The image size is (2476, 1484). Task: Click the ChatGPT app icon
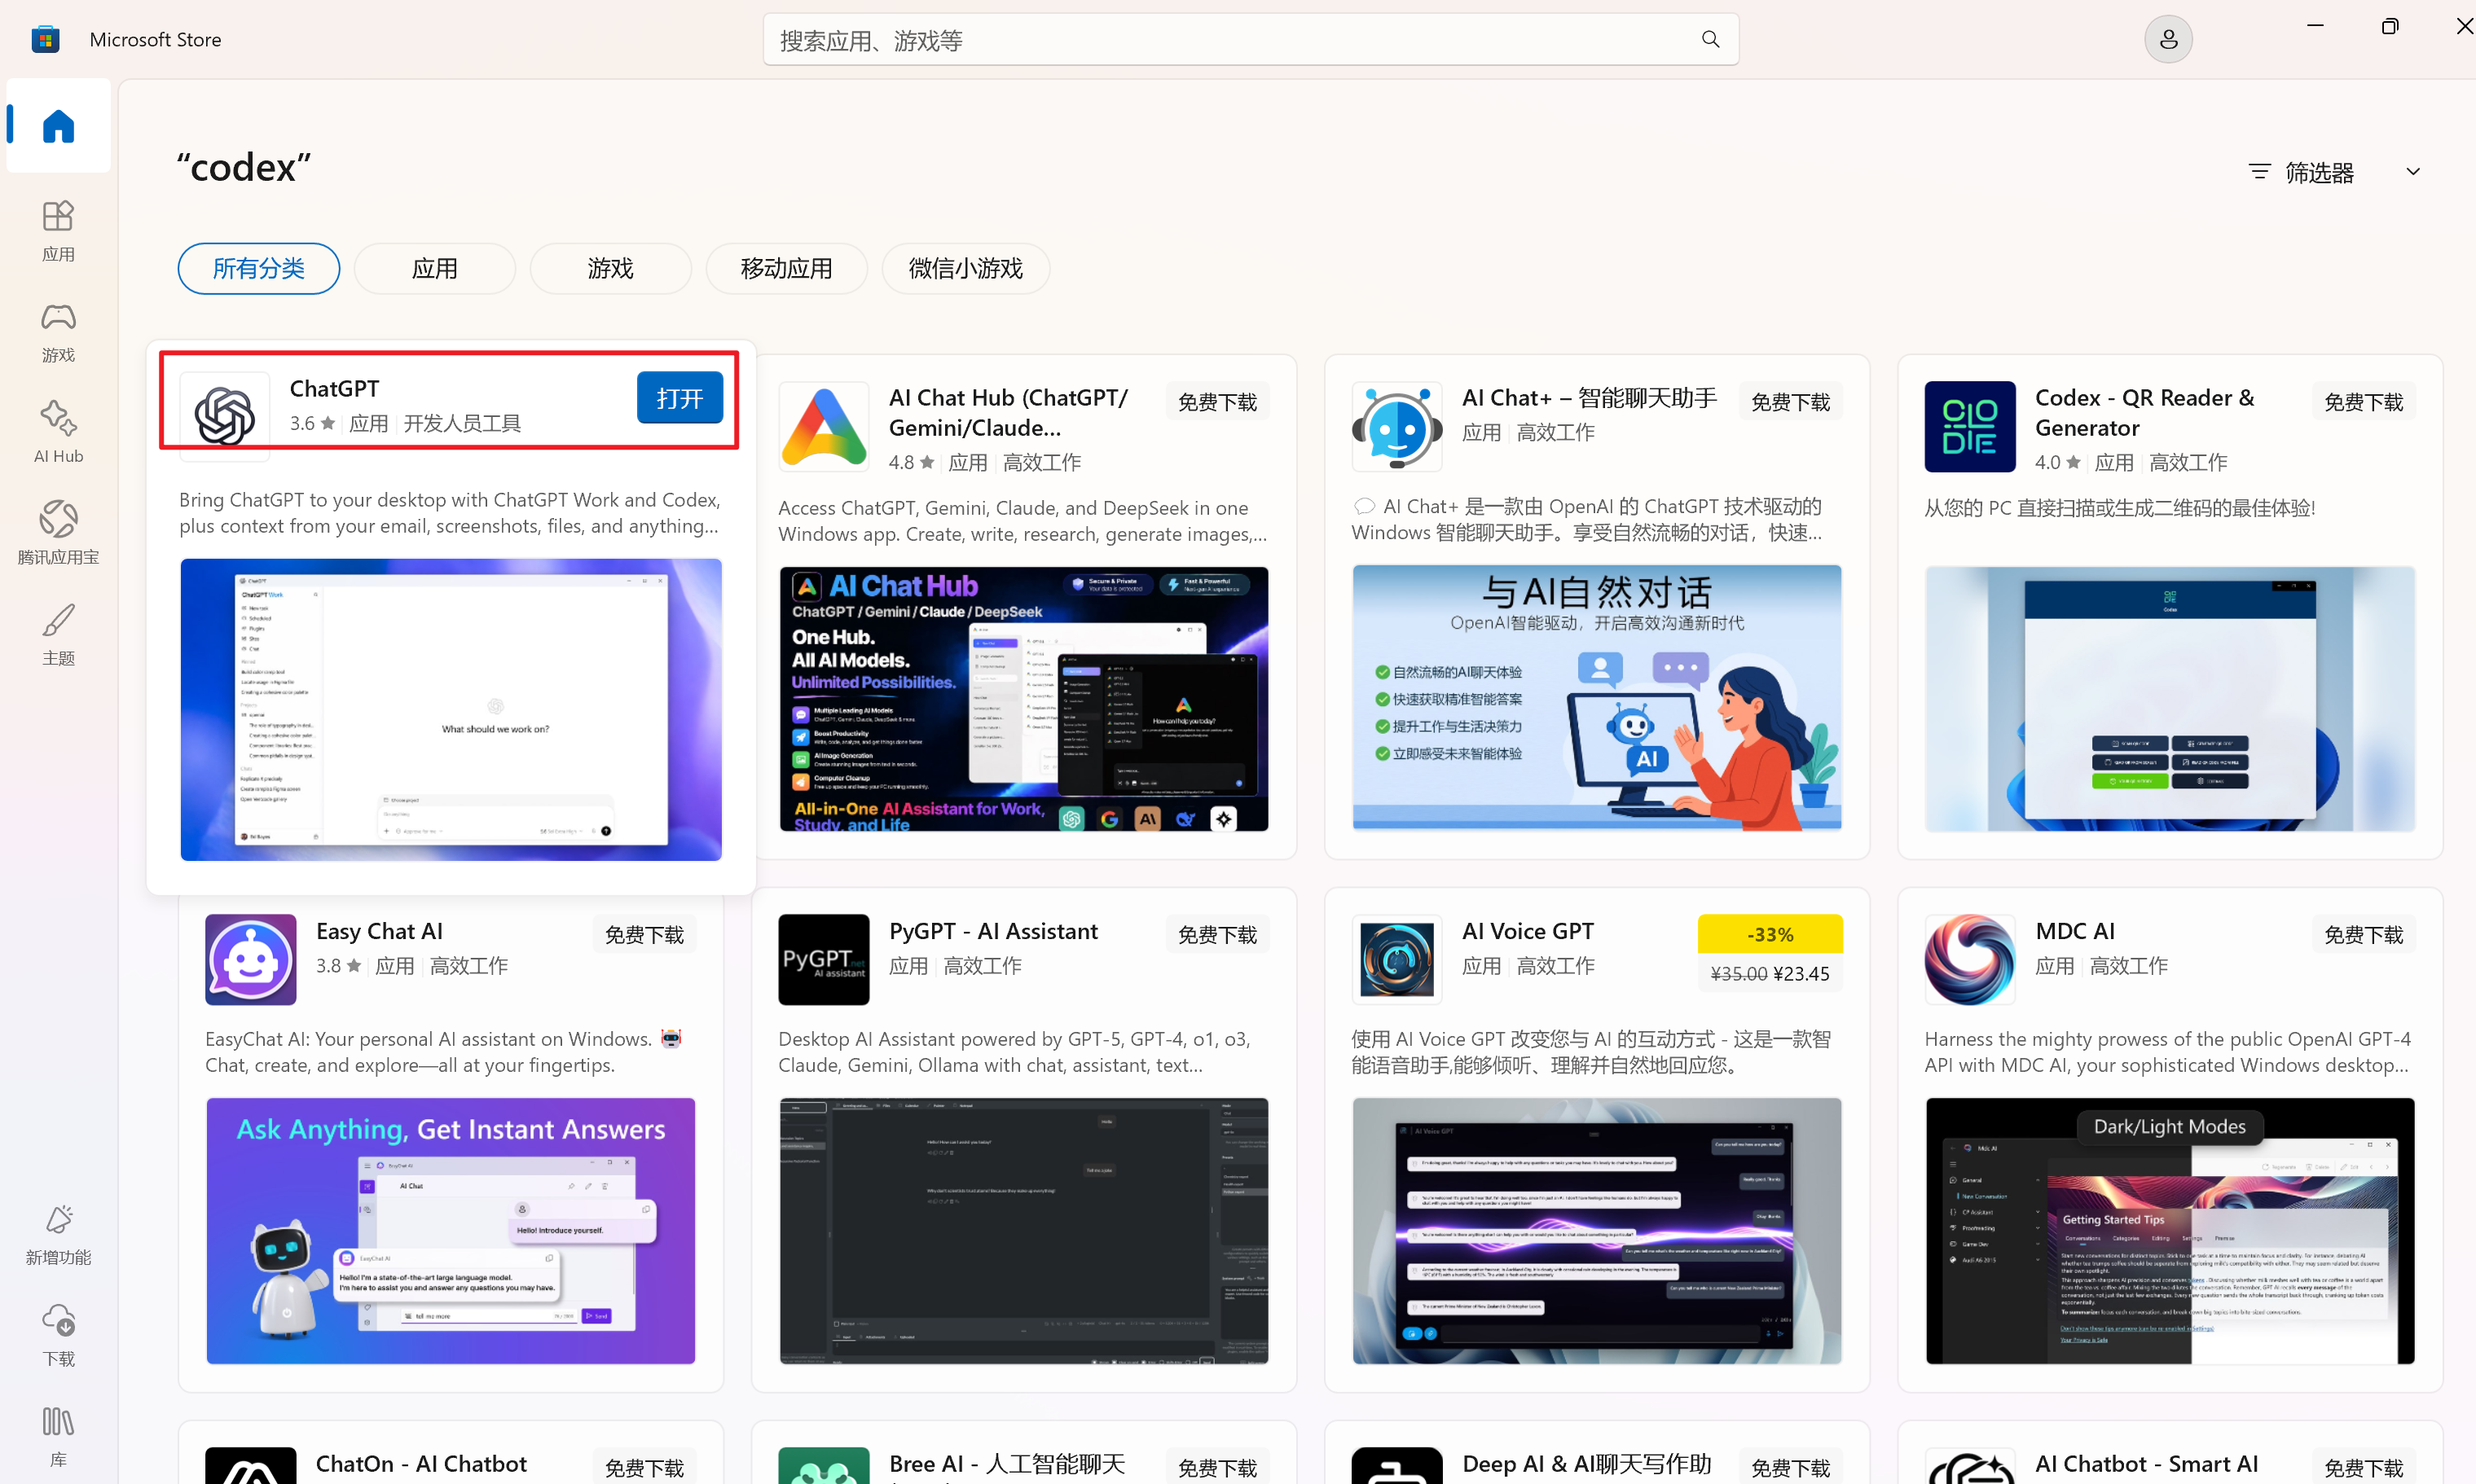click(x=224, y=416)
